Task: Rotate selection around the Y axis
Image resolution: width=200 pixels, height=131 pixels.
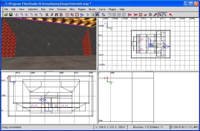Action: (x=31, y=15)
